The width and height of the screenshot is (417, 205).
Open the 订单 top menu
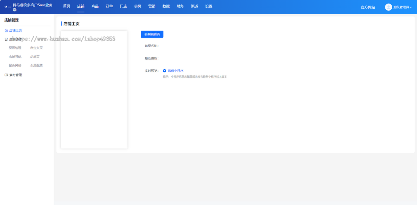(109, 6)
